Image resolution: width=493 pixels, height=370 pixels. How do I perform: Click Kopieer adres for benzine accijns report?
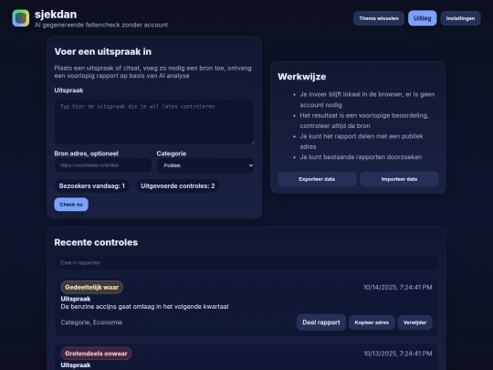click(372, 322)
